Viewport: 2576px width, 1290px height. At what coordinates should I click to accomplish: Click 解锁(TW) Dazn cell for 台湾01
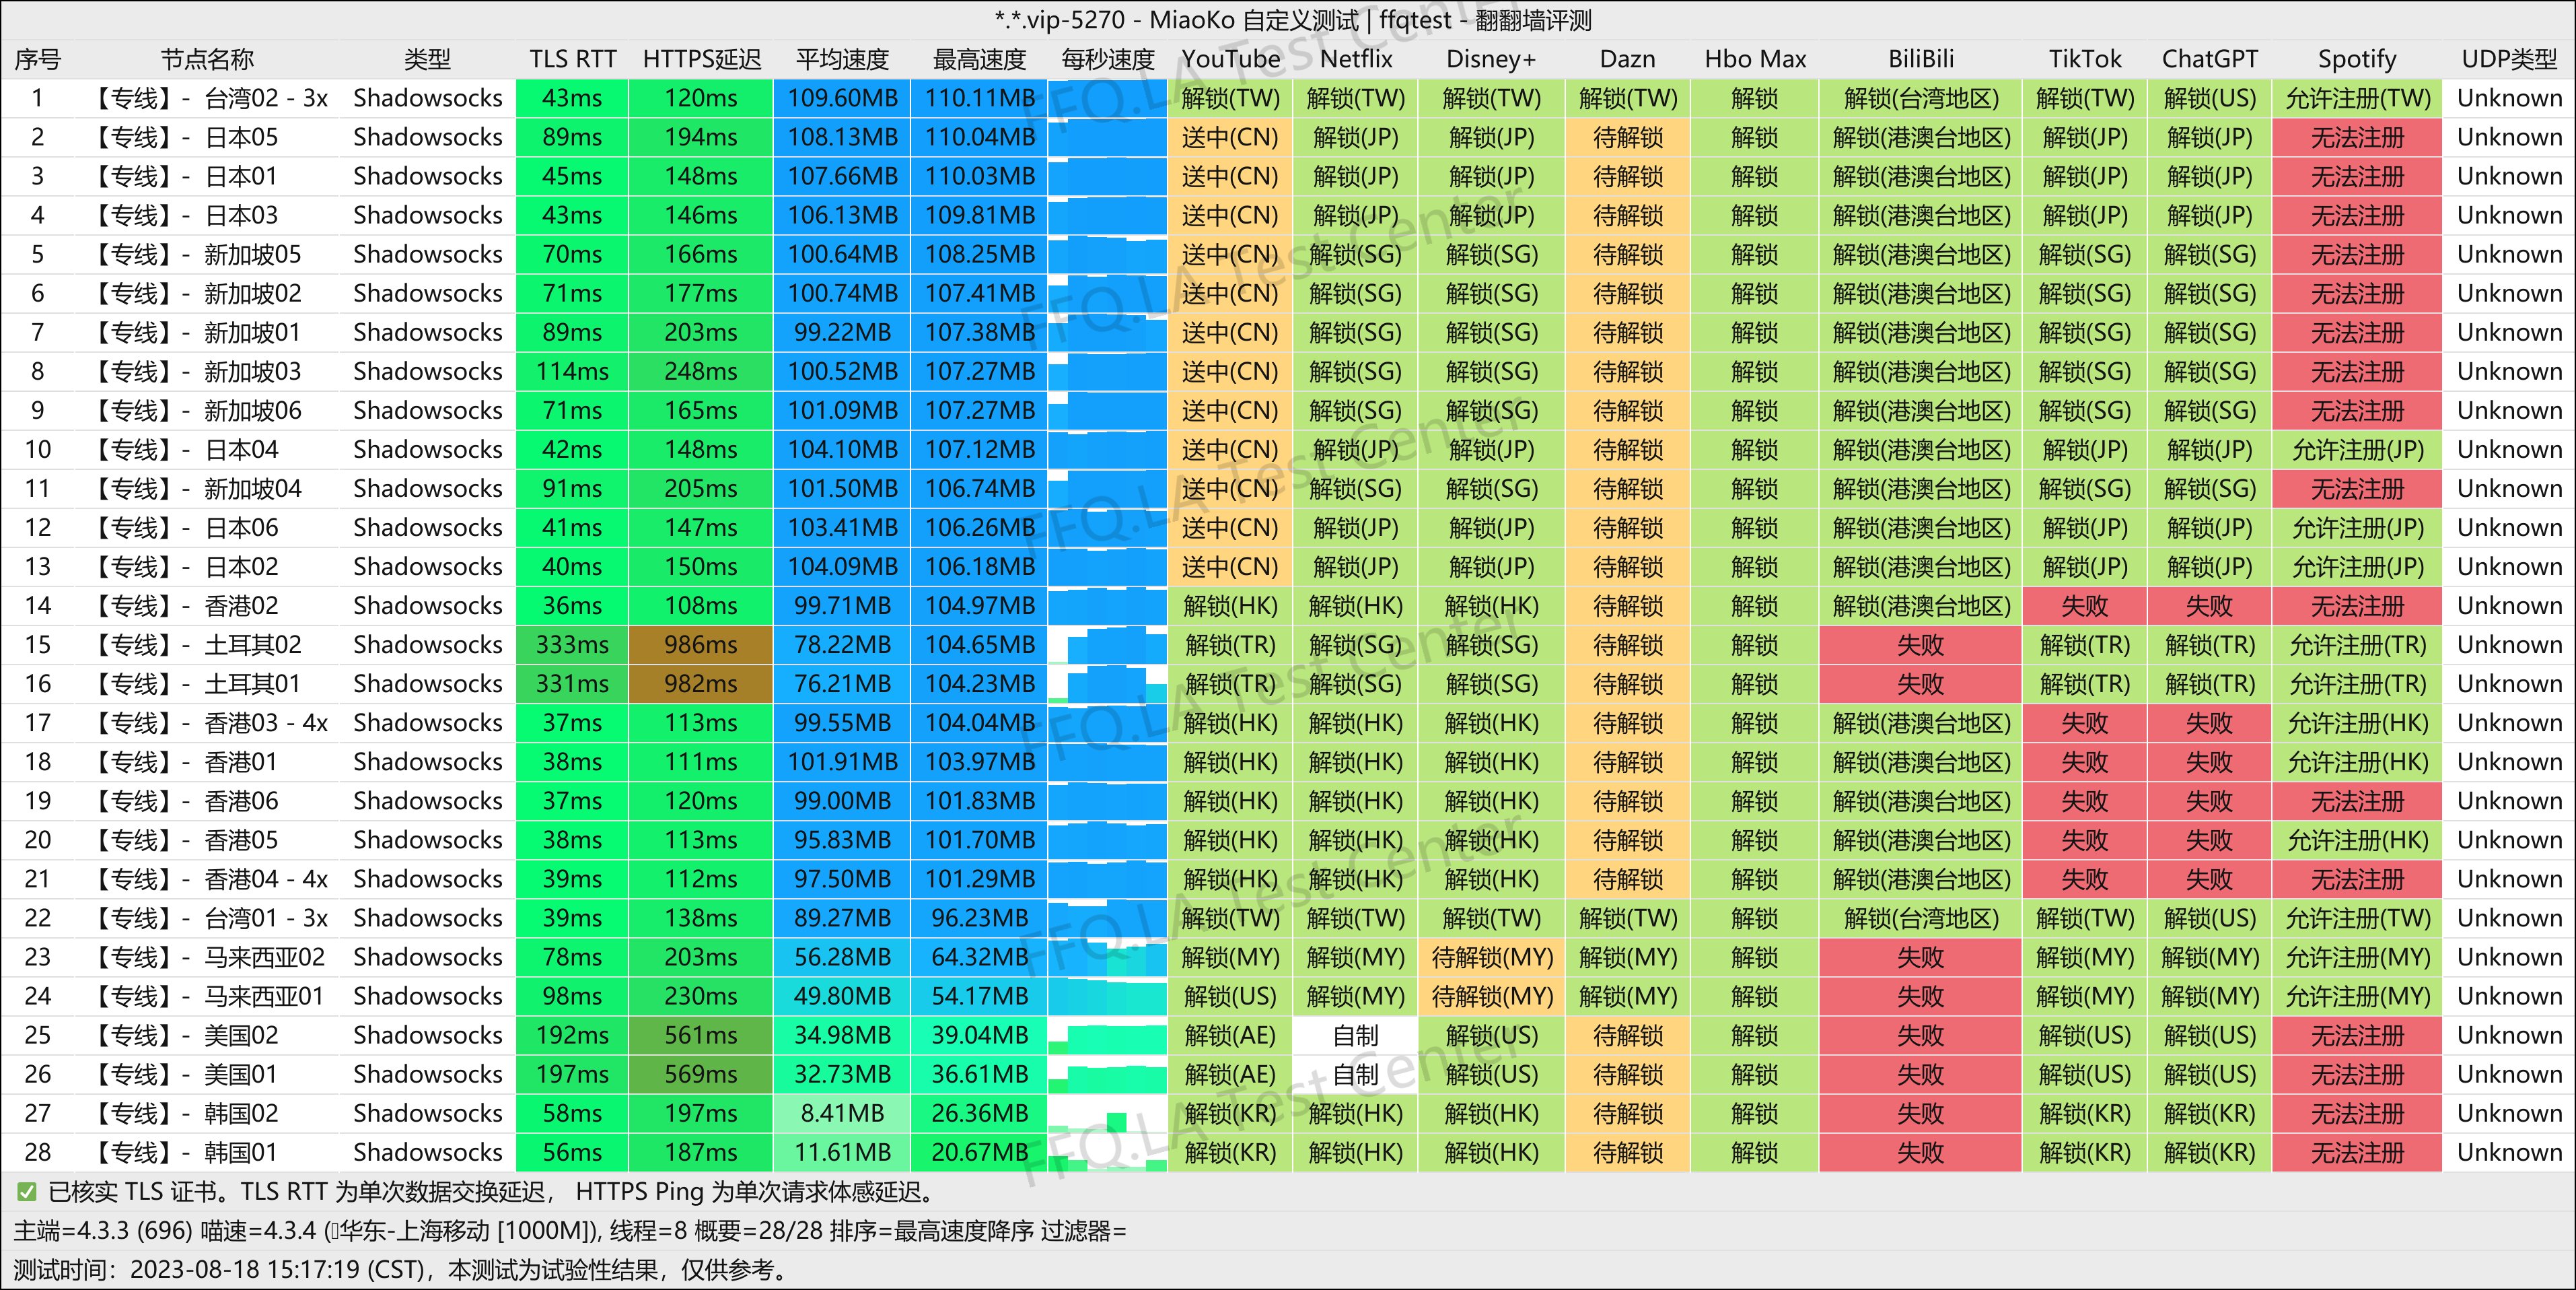click(x=1627, y=918)
